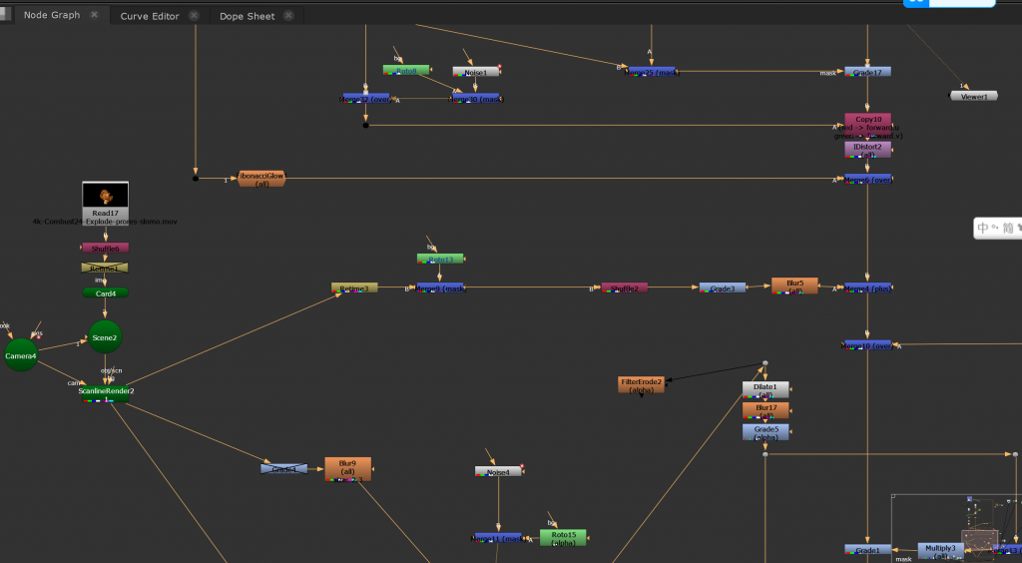The height and width of the screenshot is (563, 1022).
Task: Select the Grade3 node
Action: (723, 287)
